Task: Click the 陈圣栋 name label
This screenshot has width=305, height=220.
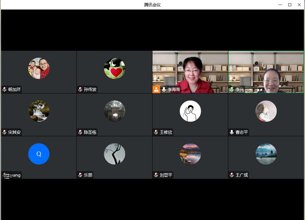Action: [90, 132]
